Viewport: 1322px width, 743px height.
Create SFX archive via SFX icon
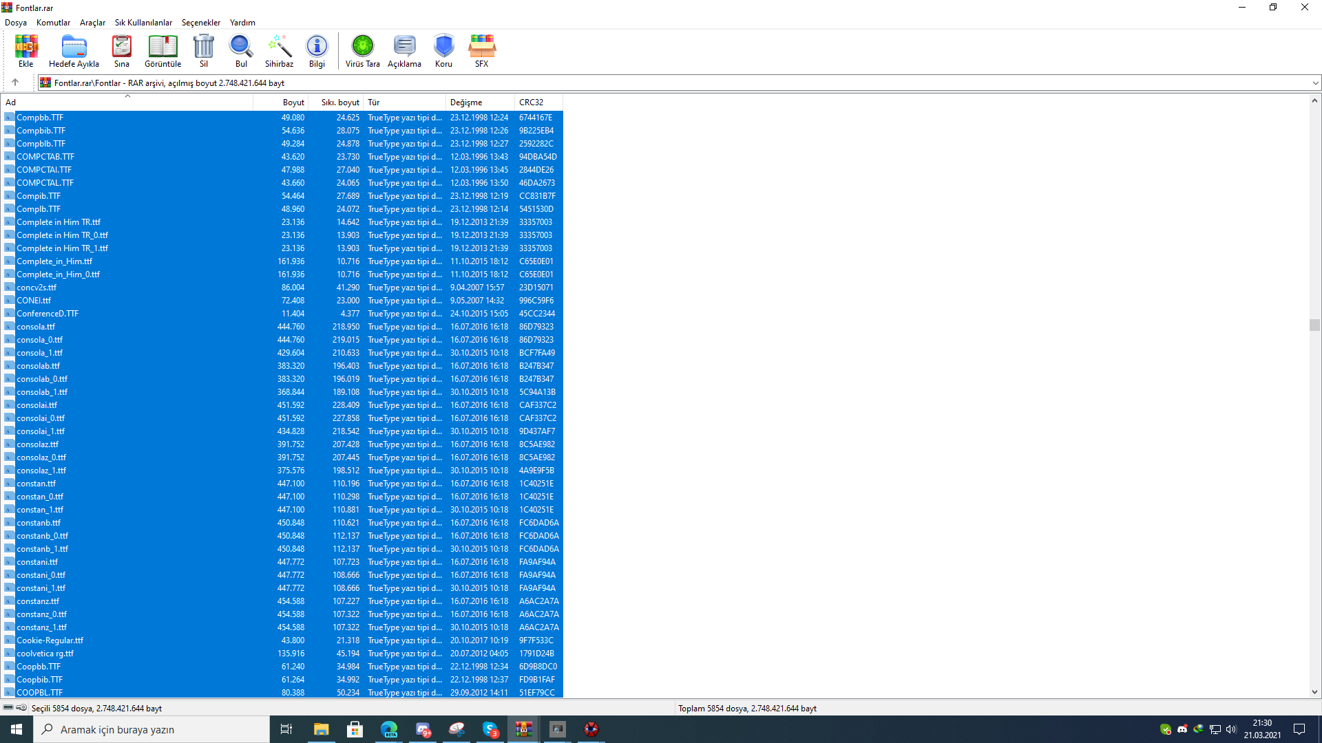(x=481, y=51)
